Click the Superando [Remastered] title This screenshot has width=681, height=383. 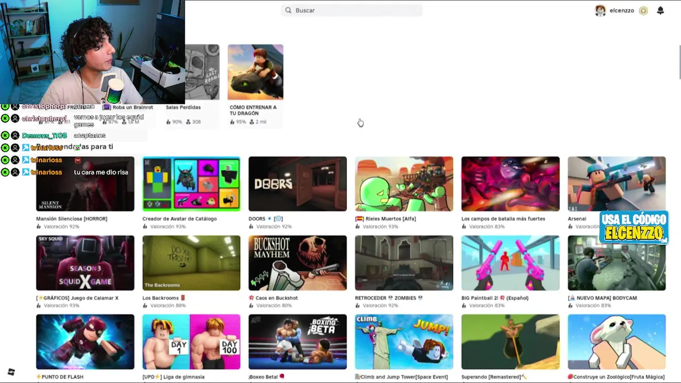pos(494,377)
